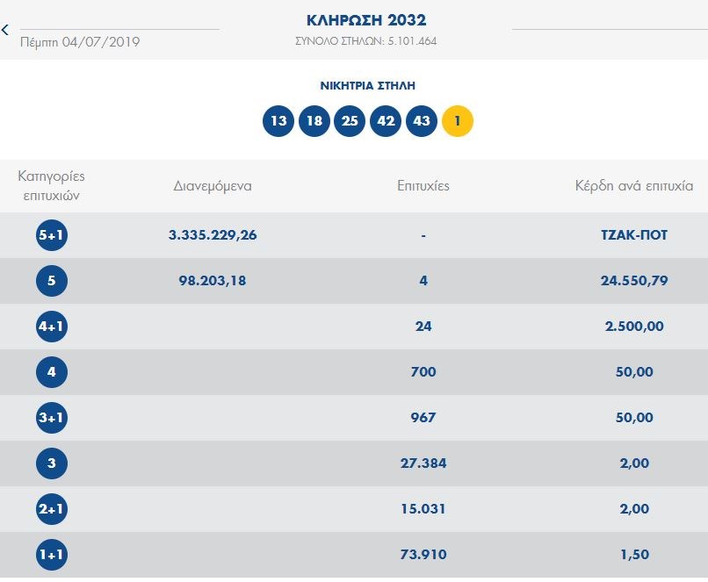Click the Κέρδη ανά επιτυχία header

tap(634, 186)
